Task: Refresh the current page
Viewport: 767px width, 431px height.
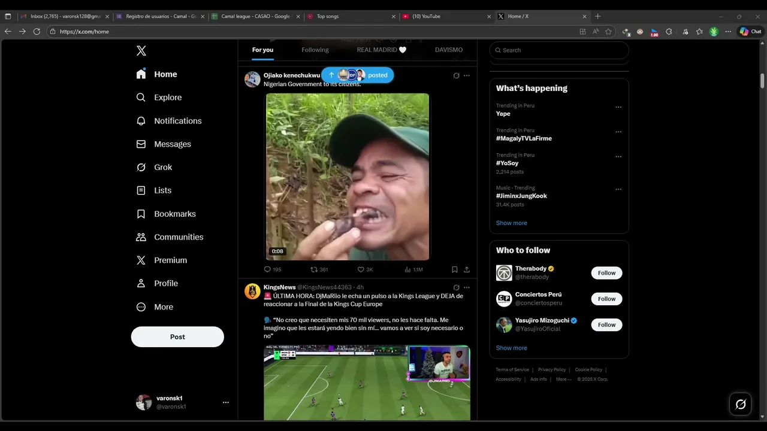Action: coord(37,31)
